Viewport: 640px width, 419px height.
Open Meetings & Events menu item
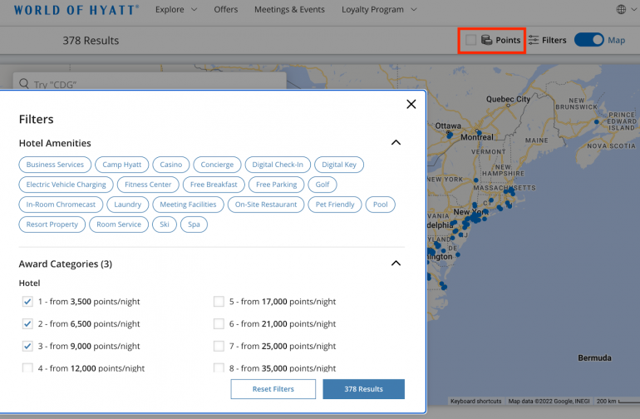click(290, 10)
